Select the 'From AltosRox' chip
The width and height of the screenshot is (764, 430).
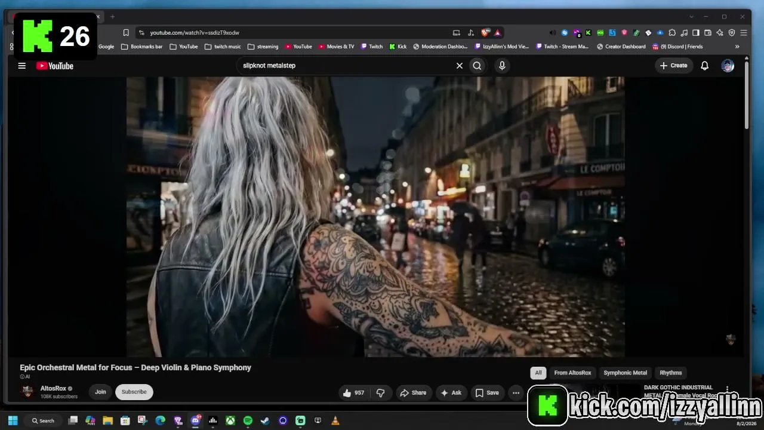(x=572, y=373)
